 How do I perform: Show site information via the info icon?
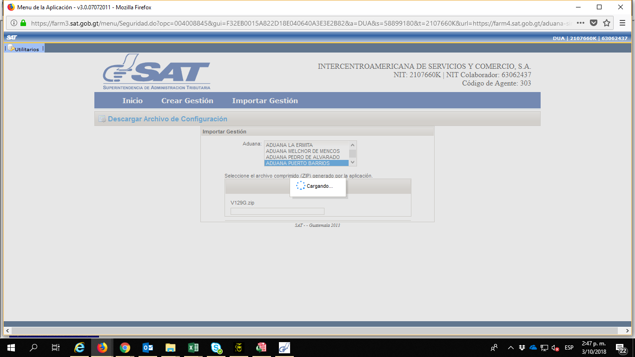click(14, 23)
